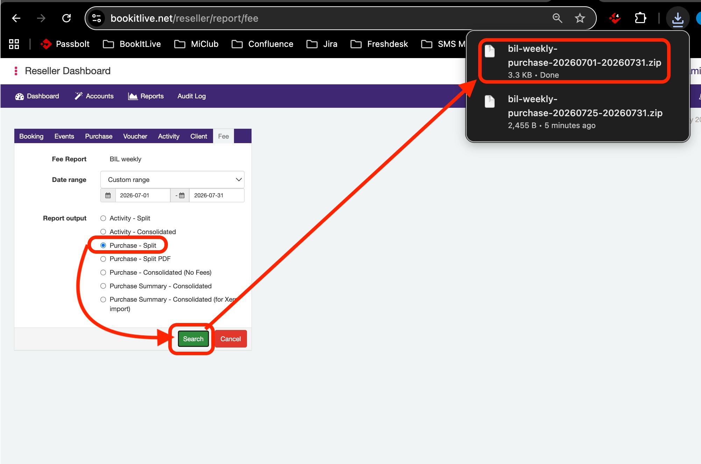Click the browser forward arrow

[41, 18]
